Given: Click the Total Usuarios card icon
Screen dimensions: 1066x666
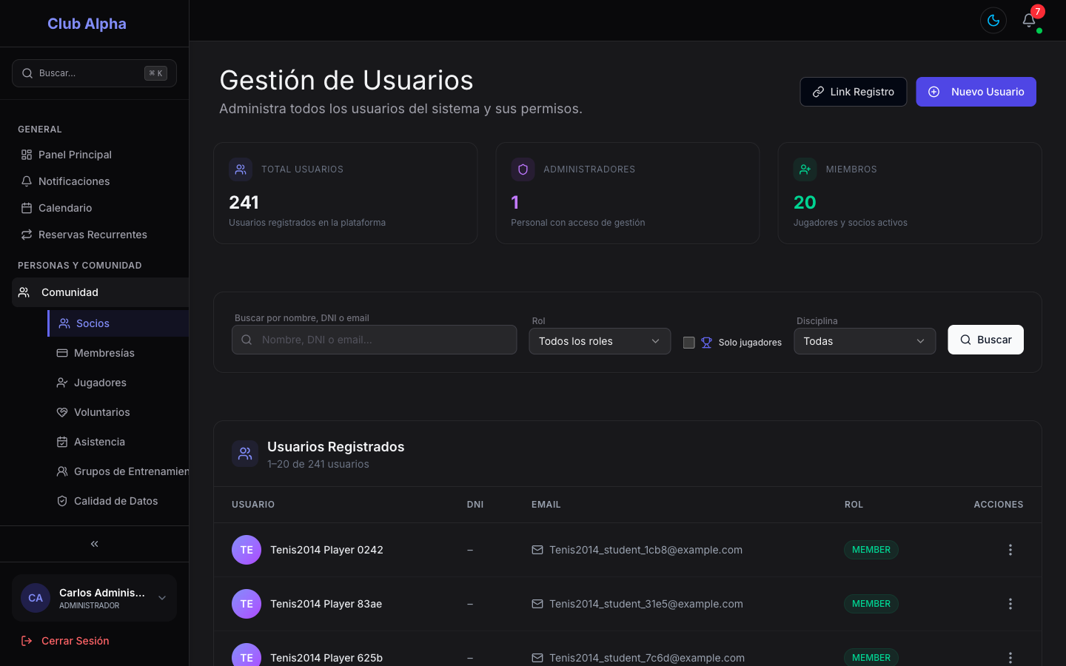Looking at the screenshot, I should coord(241,169).
